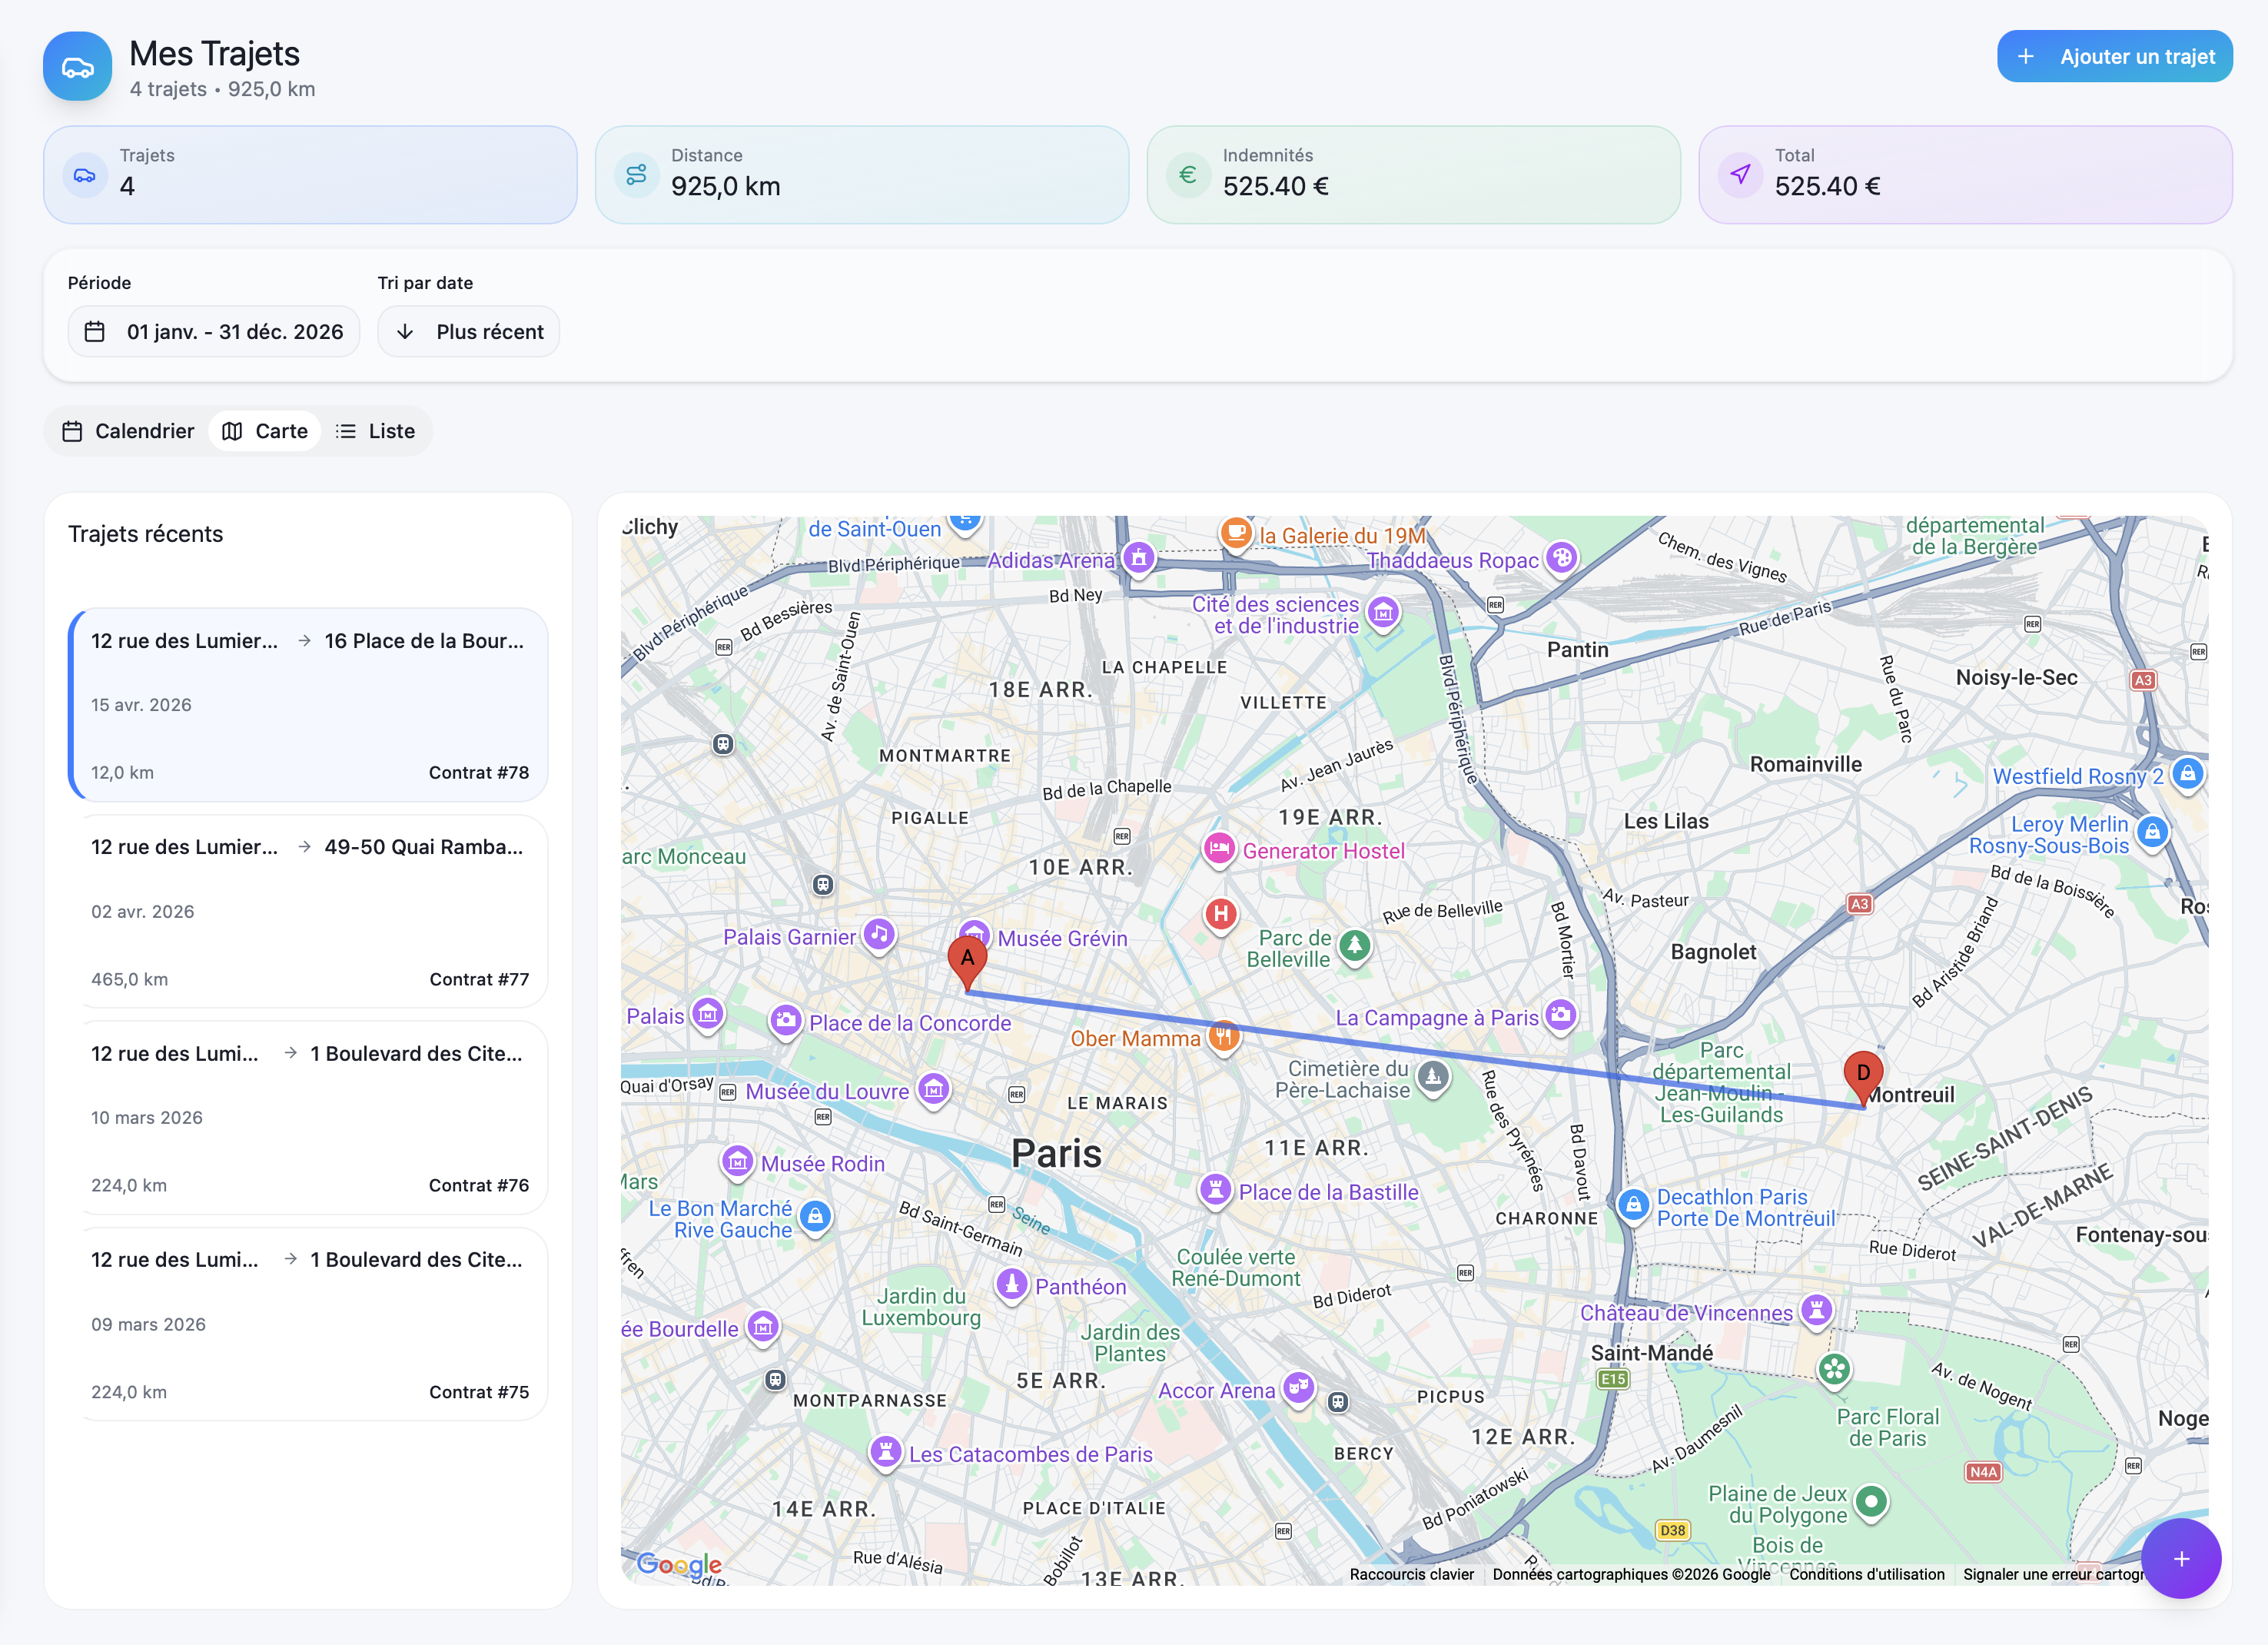Screen dimensions: 2268x1645
Task: Select the trip card for Contrat #76
Action: [x=309, y=1118]
